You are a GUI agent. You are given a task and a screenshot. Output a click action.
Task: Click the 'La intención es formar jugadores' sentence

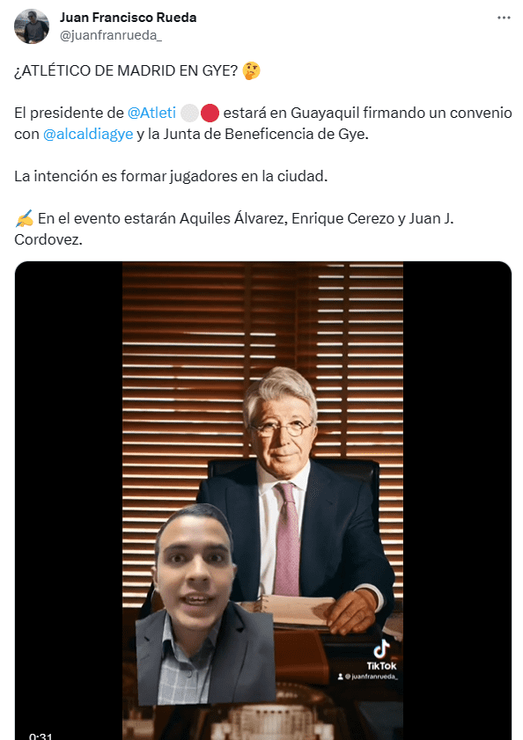click(x=171, y=177)
